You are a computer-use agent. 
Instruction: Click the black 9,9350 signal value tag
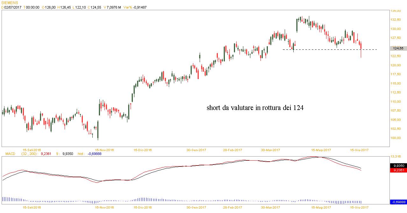click(x=398, y=166)
